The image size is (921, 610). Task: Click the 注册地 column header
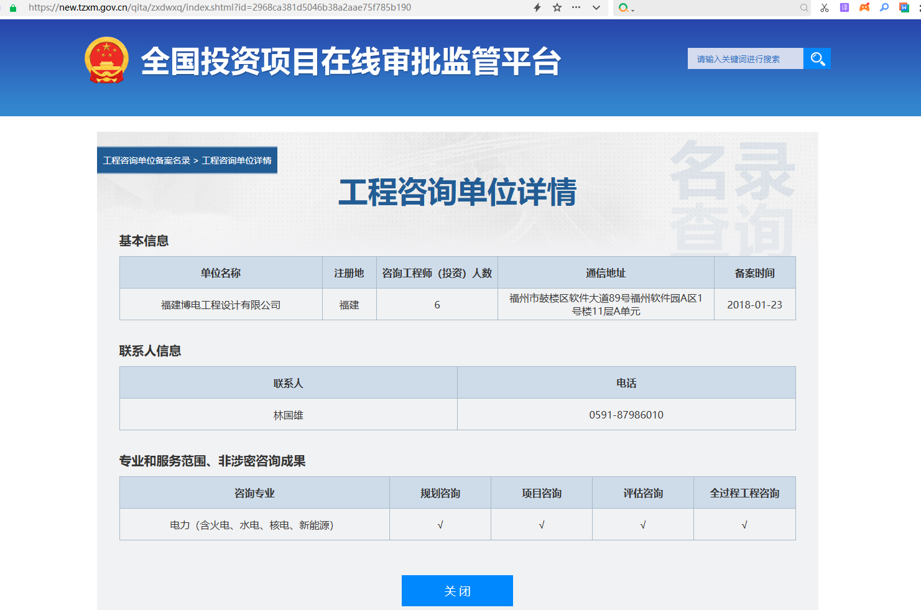349,273
